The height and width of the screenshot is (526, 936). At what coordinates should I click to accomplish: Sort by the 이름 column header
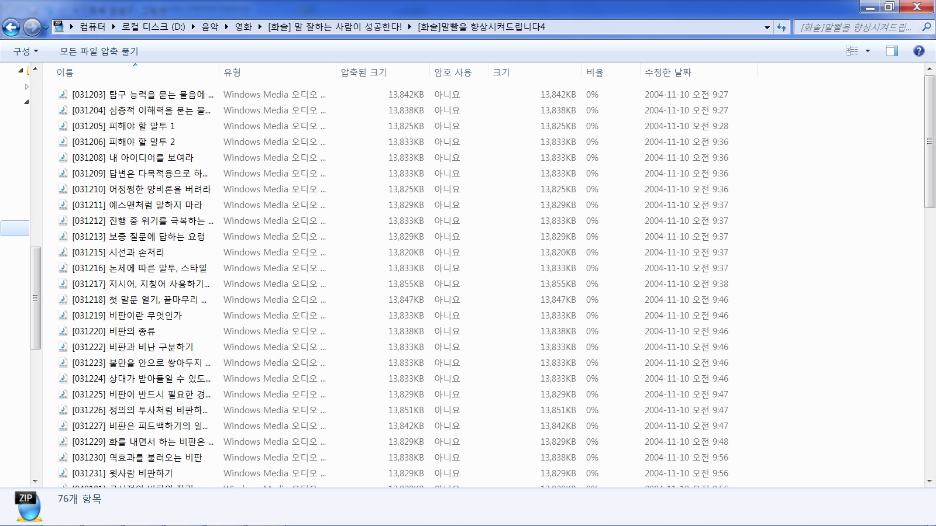[65, 72]
